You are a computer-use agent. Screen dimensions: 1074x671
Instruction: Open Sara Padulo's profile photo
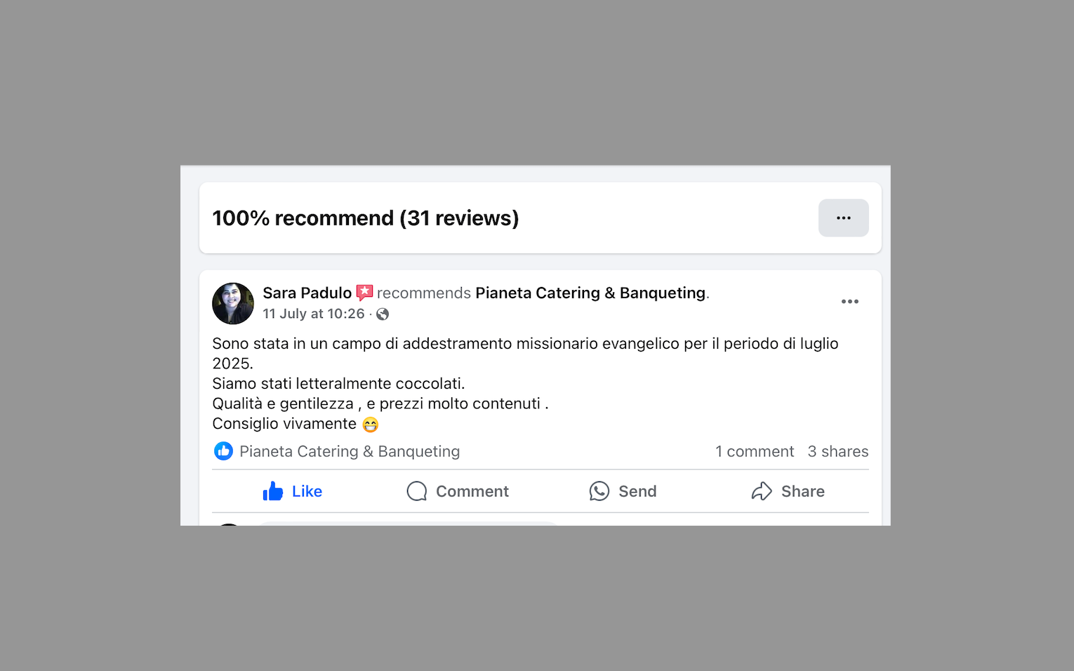click(233, 303)
